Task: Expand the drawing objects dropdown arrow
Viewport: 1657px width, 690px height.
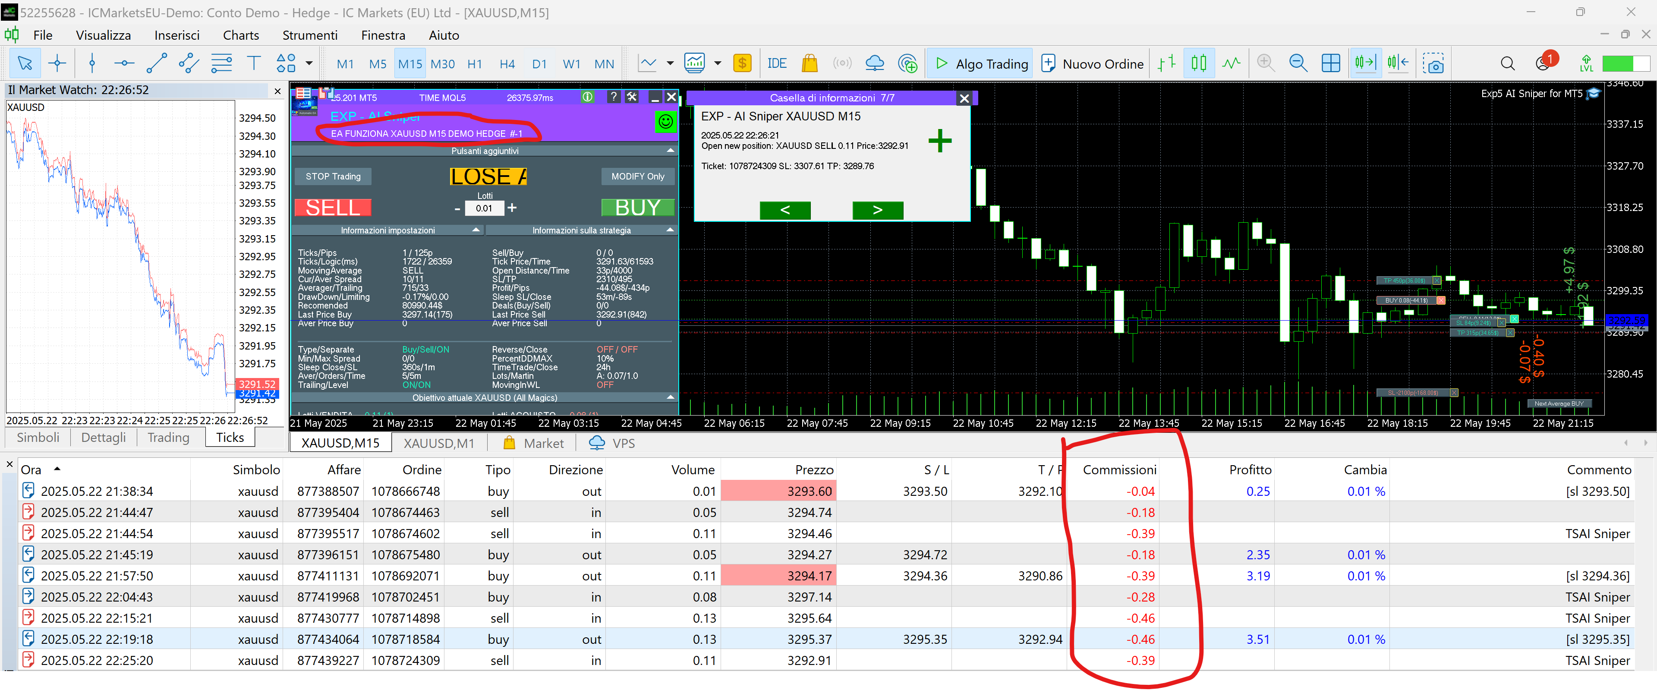Action: 309,64
